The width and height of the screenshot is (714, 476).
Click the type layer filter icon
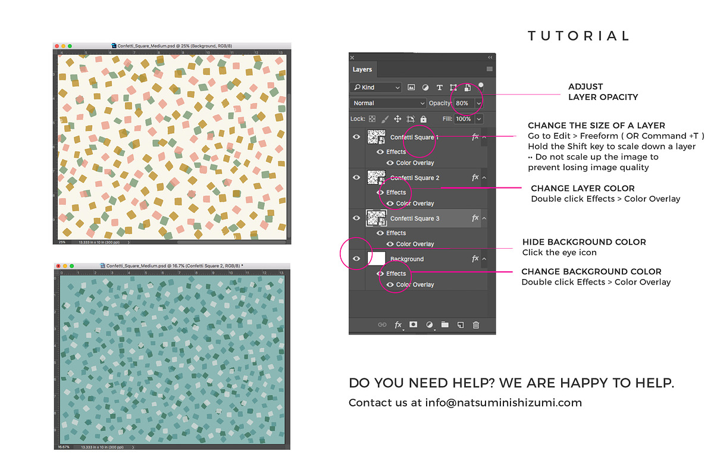440,87
